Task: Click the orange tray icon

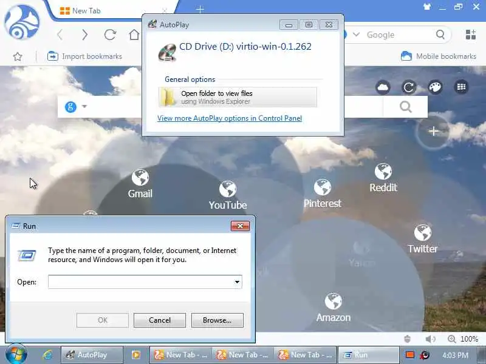Action: [x=409, y=355]
